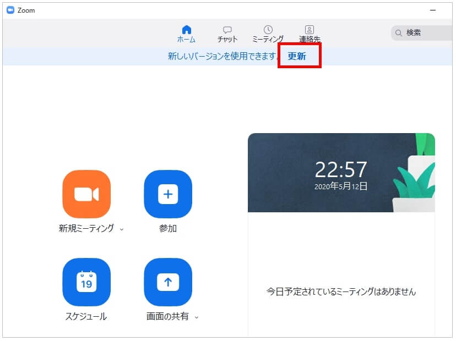
Task: Start a new meeting with the orange camera icon
Action: coord(86,194)
